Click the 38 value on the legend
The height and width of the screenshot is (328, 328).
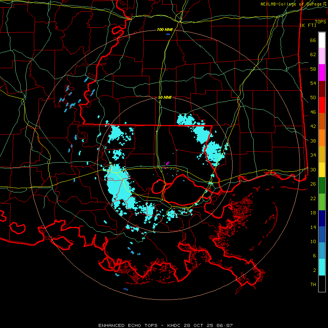(x=313, y=141)
